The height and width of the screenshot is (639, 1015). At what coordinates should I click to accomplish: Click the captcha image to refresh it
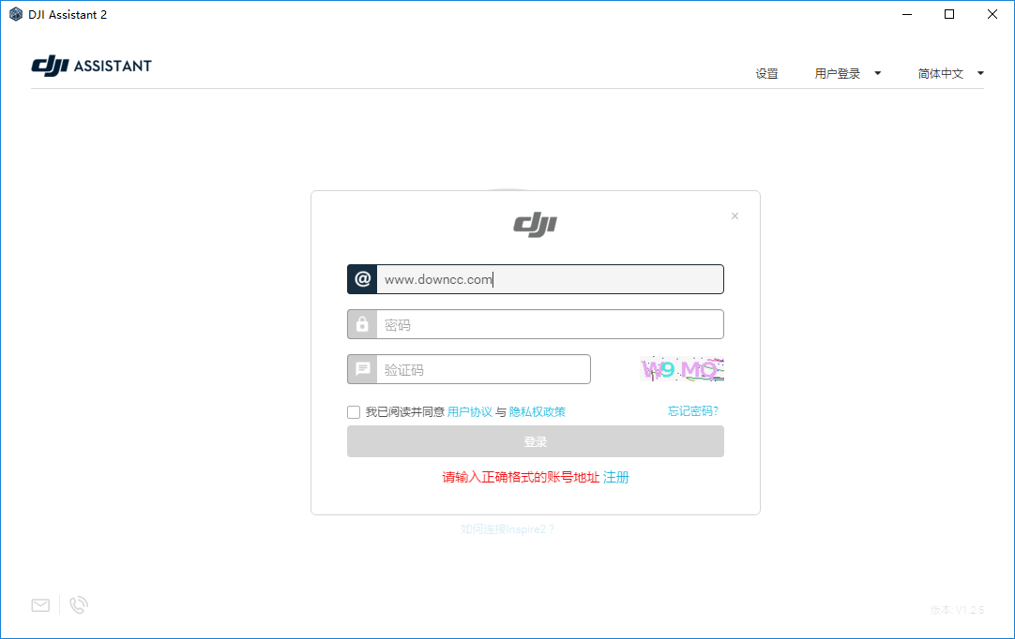pyautogui.click(x=680, y=368)
